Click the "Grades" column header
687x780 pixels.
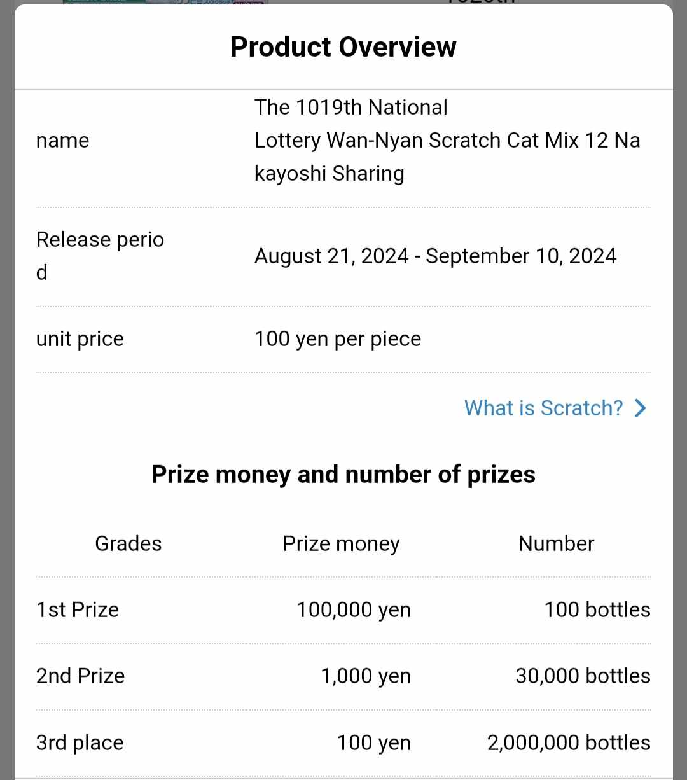[x=128, y=544]
